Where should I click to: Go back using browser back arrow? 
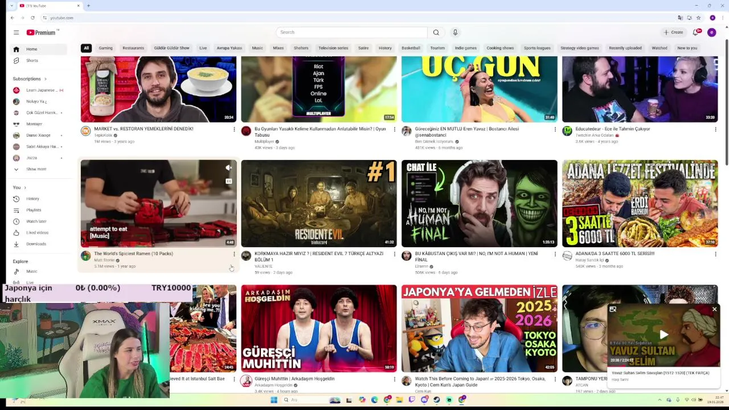pyautogui.click(x=12, y=18)
